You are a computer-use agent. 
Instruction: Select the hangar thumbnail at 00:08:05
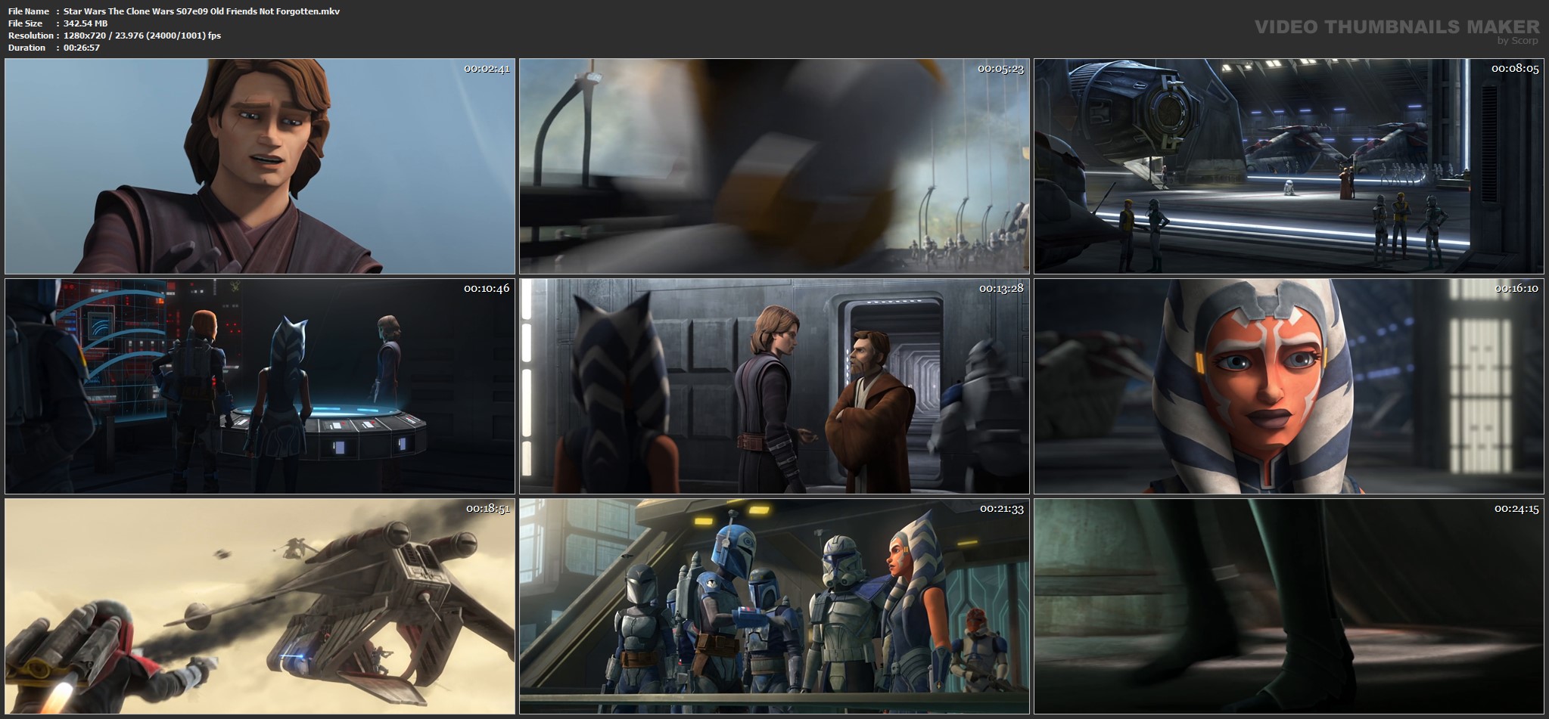coord(1289,166)
